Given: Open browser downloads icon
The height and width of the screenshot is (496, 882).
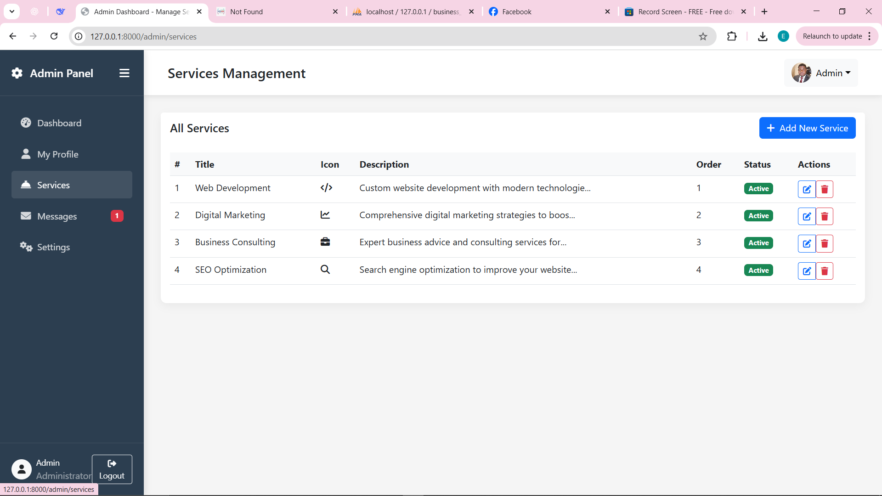Looking at the screenshot, I should pos(763,37).
